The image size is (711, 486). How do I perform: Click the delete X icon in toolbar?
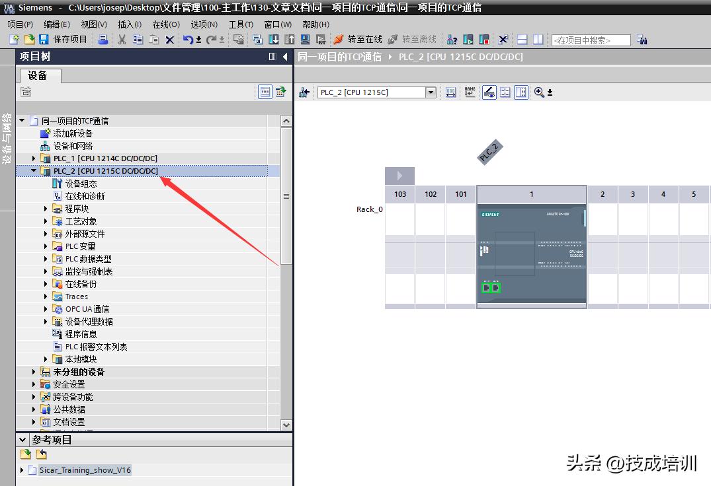pyautogui.click(x=169, y=40)
